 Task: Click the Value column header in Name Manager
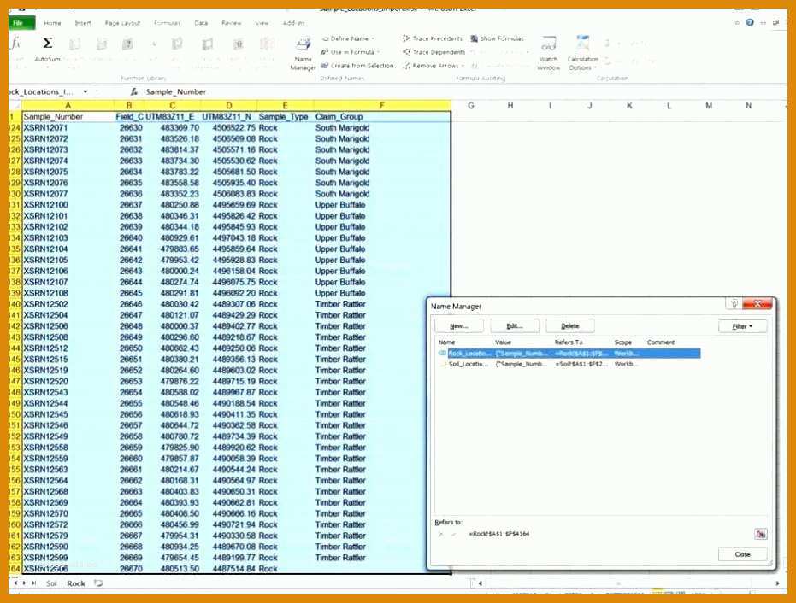coord(503,342)
